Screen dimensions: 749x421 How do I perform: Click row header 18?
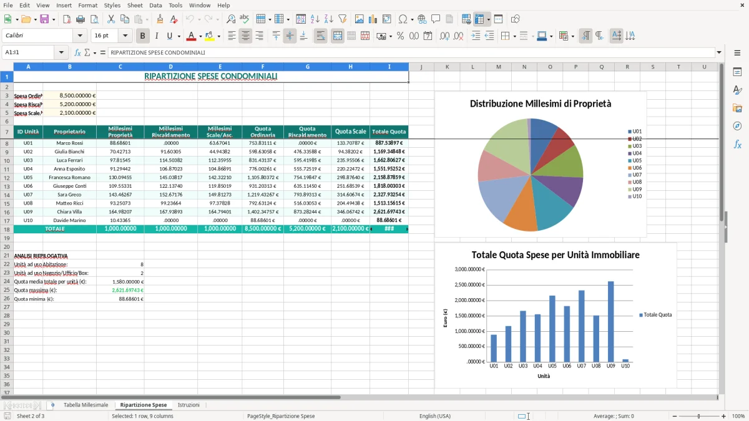tap(7, 229)
